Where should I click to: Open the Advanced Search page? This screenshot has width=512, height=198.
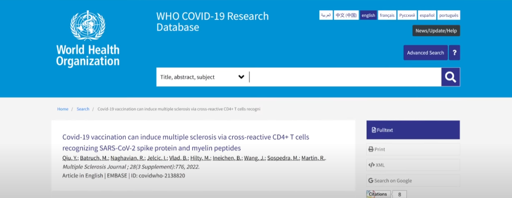(x=425, y=53)
